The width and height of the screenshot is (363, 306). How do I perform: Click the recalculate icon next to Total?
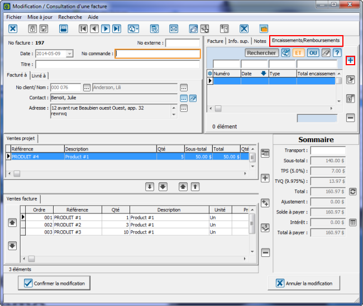click(352, 191)
